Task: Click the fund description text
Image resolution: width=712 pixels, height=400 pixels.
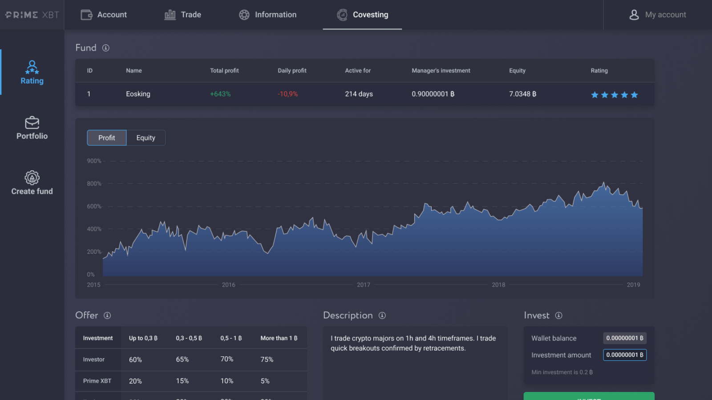Action: click(413, 343)
